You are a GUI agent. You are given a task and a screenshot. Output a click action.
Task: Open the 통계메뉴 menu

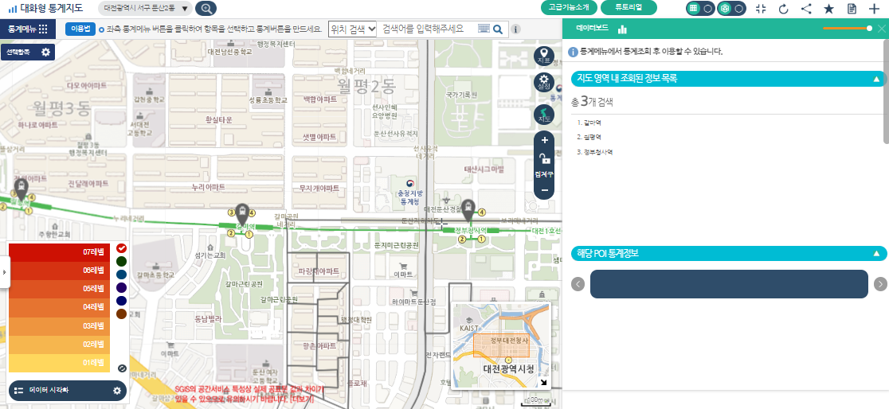(x=27, y=29)
